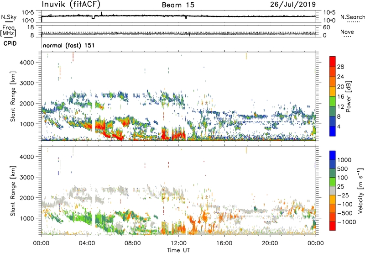Click the Slant Range title of the velocity panel
The image size is (365, 253).
[x=13, y=190]
